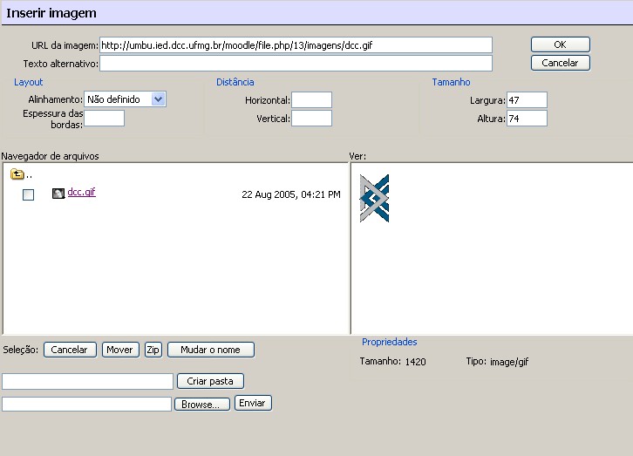Click the Espessura das bordas field
The width and height of the screenshot is (633, 456).
pos(104,119)
